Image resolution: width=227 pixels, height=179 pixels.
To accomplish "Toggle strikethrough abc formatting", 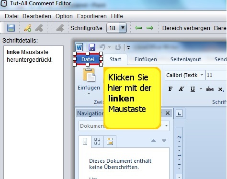I will tap(210, 89).
